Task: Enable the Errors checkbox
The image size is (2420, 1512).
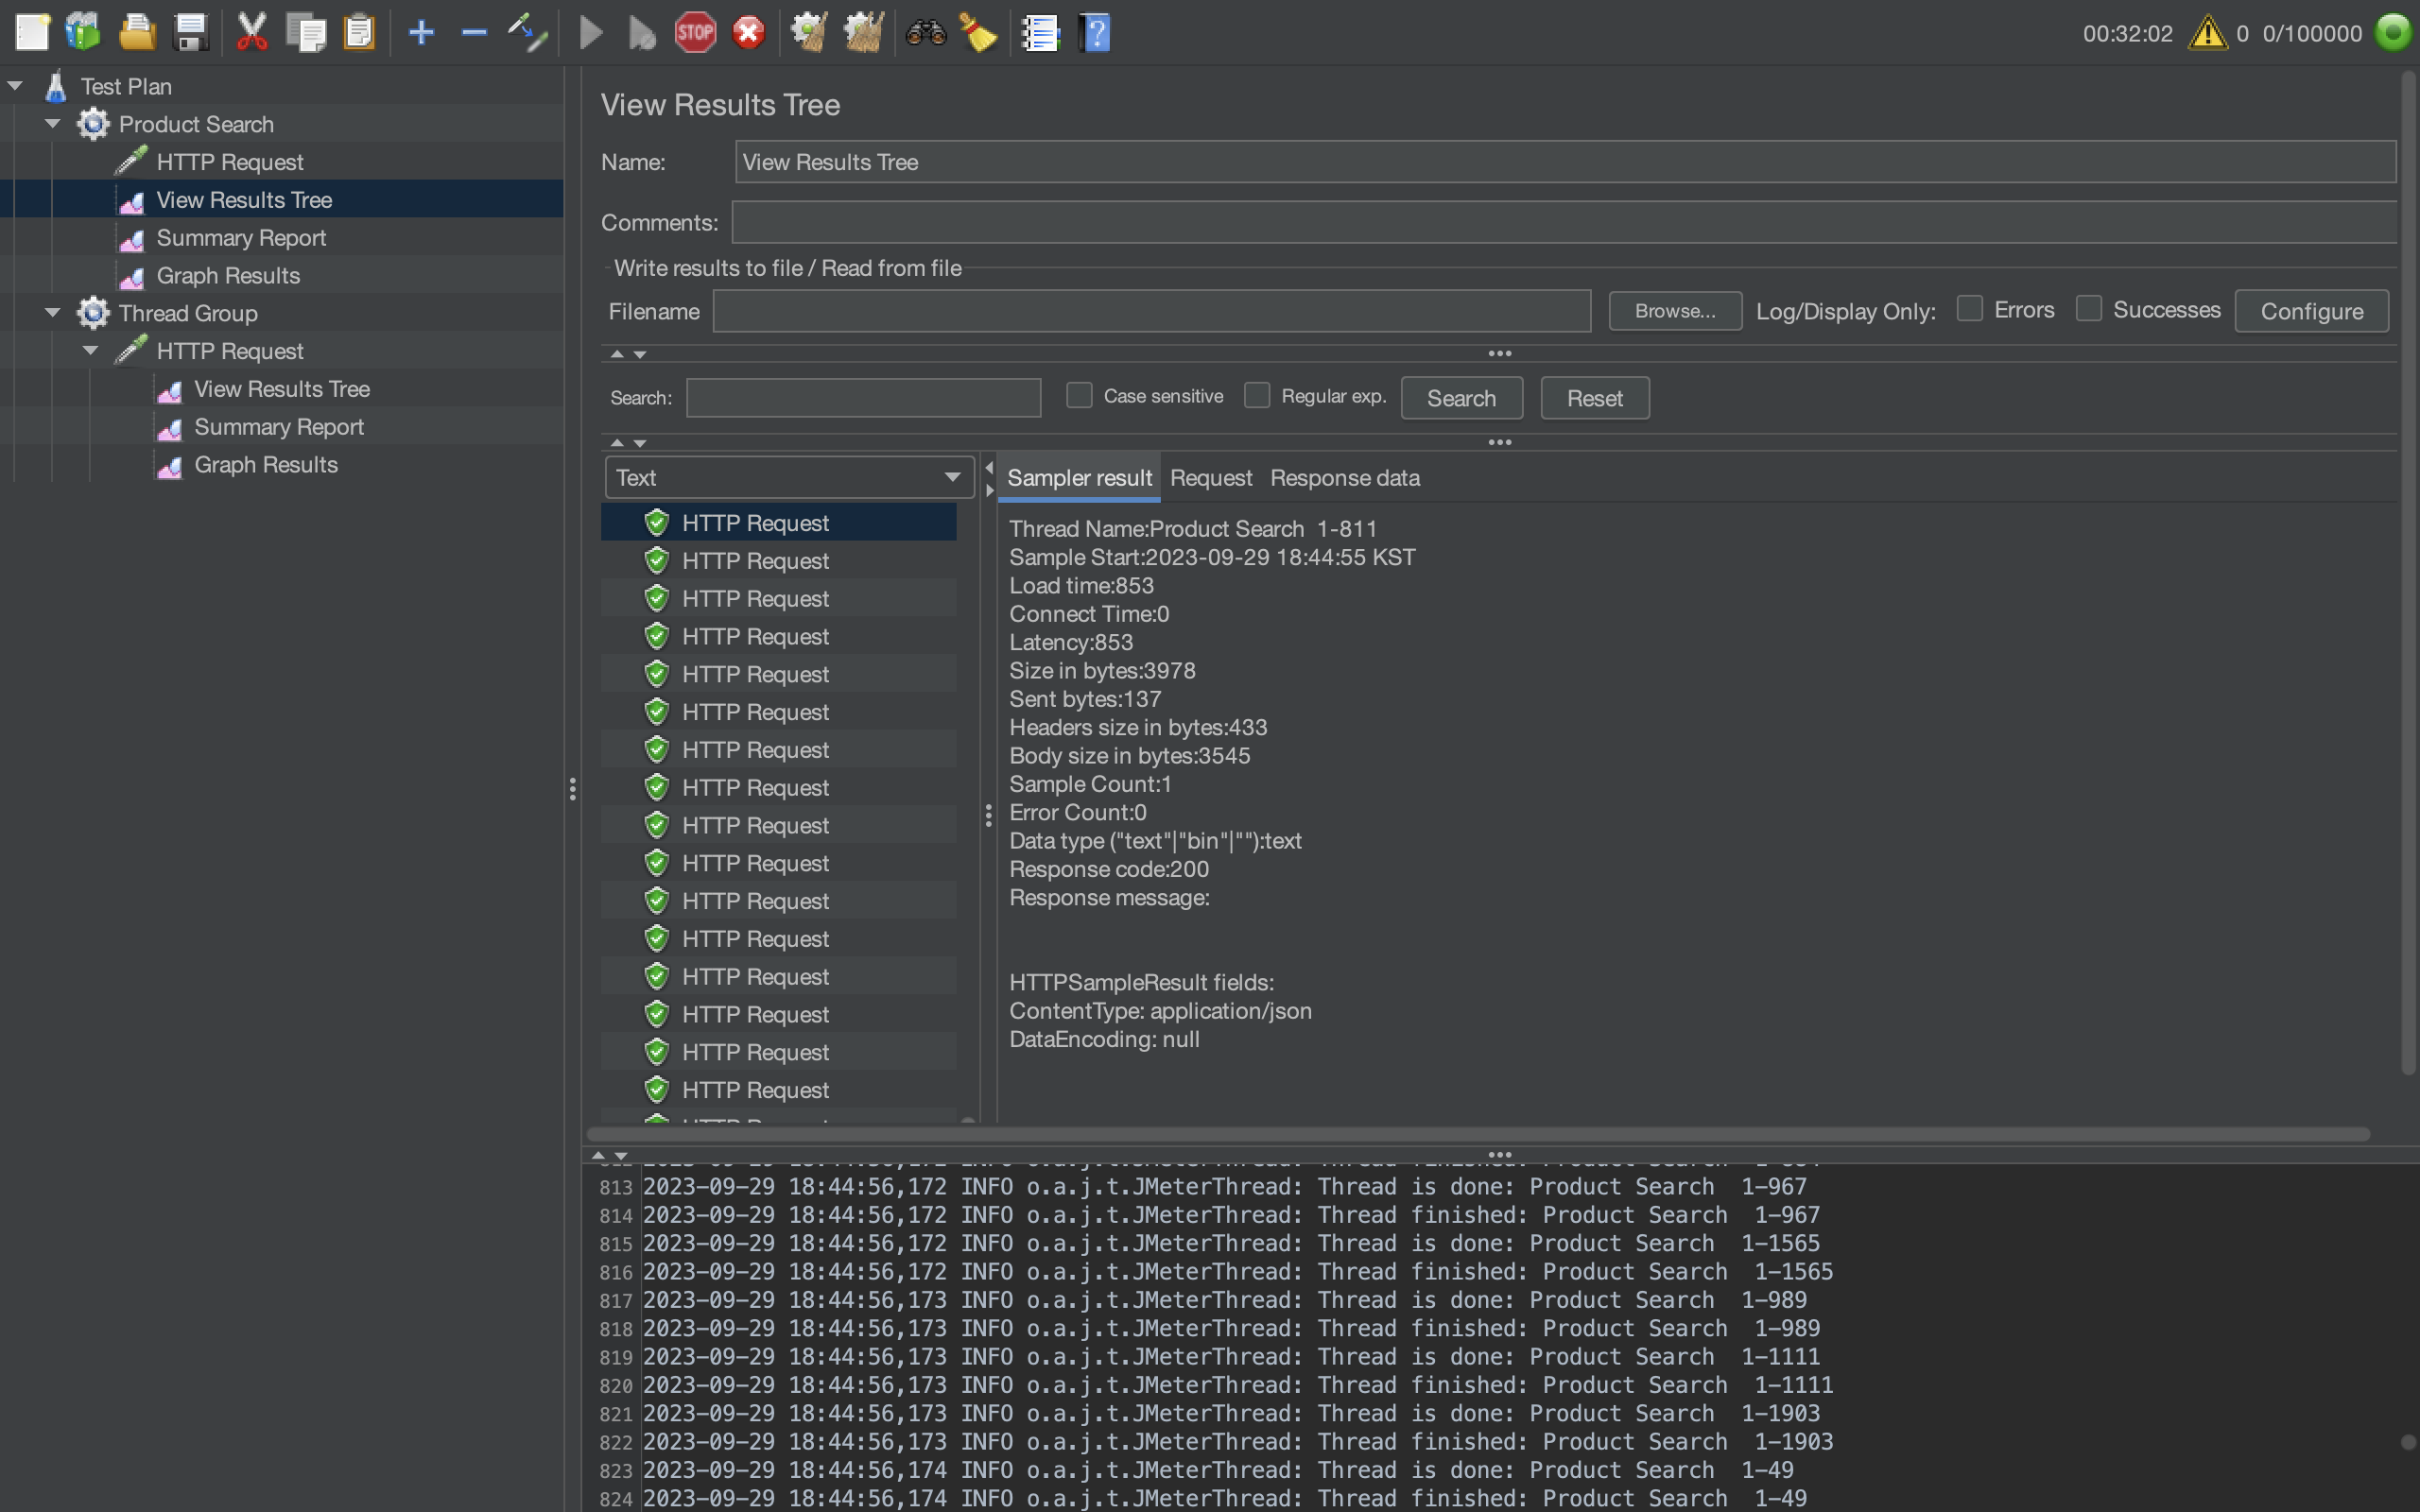Action: pyautogui.click(x=1969, y=309)
